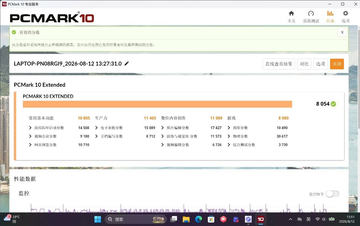Expand 应用程序启动分数 row
The image size is (360, 226).
[x=30, y=128]
